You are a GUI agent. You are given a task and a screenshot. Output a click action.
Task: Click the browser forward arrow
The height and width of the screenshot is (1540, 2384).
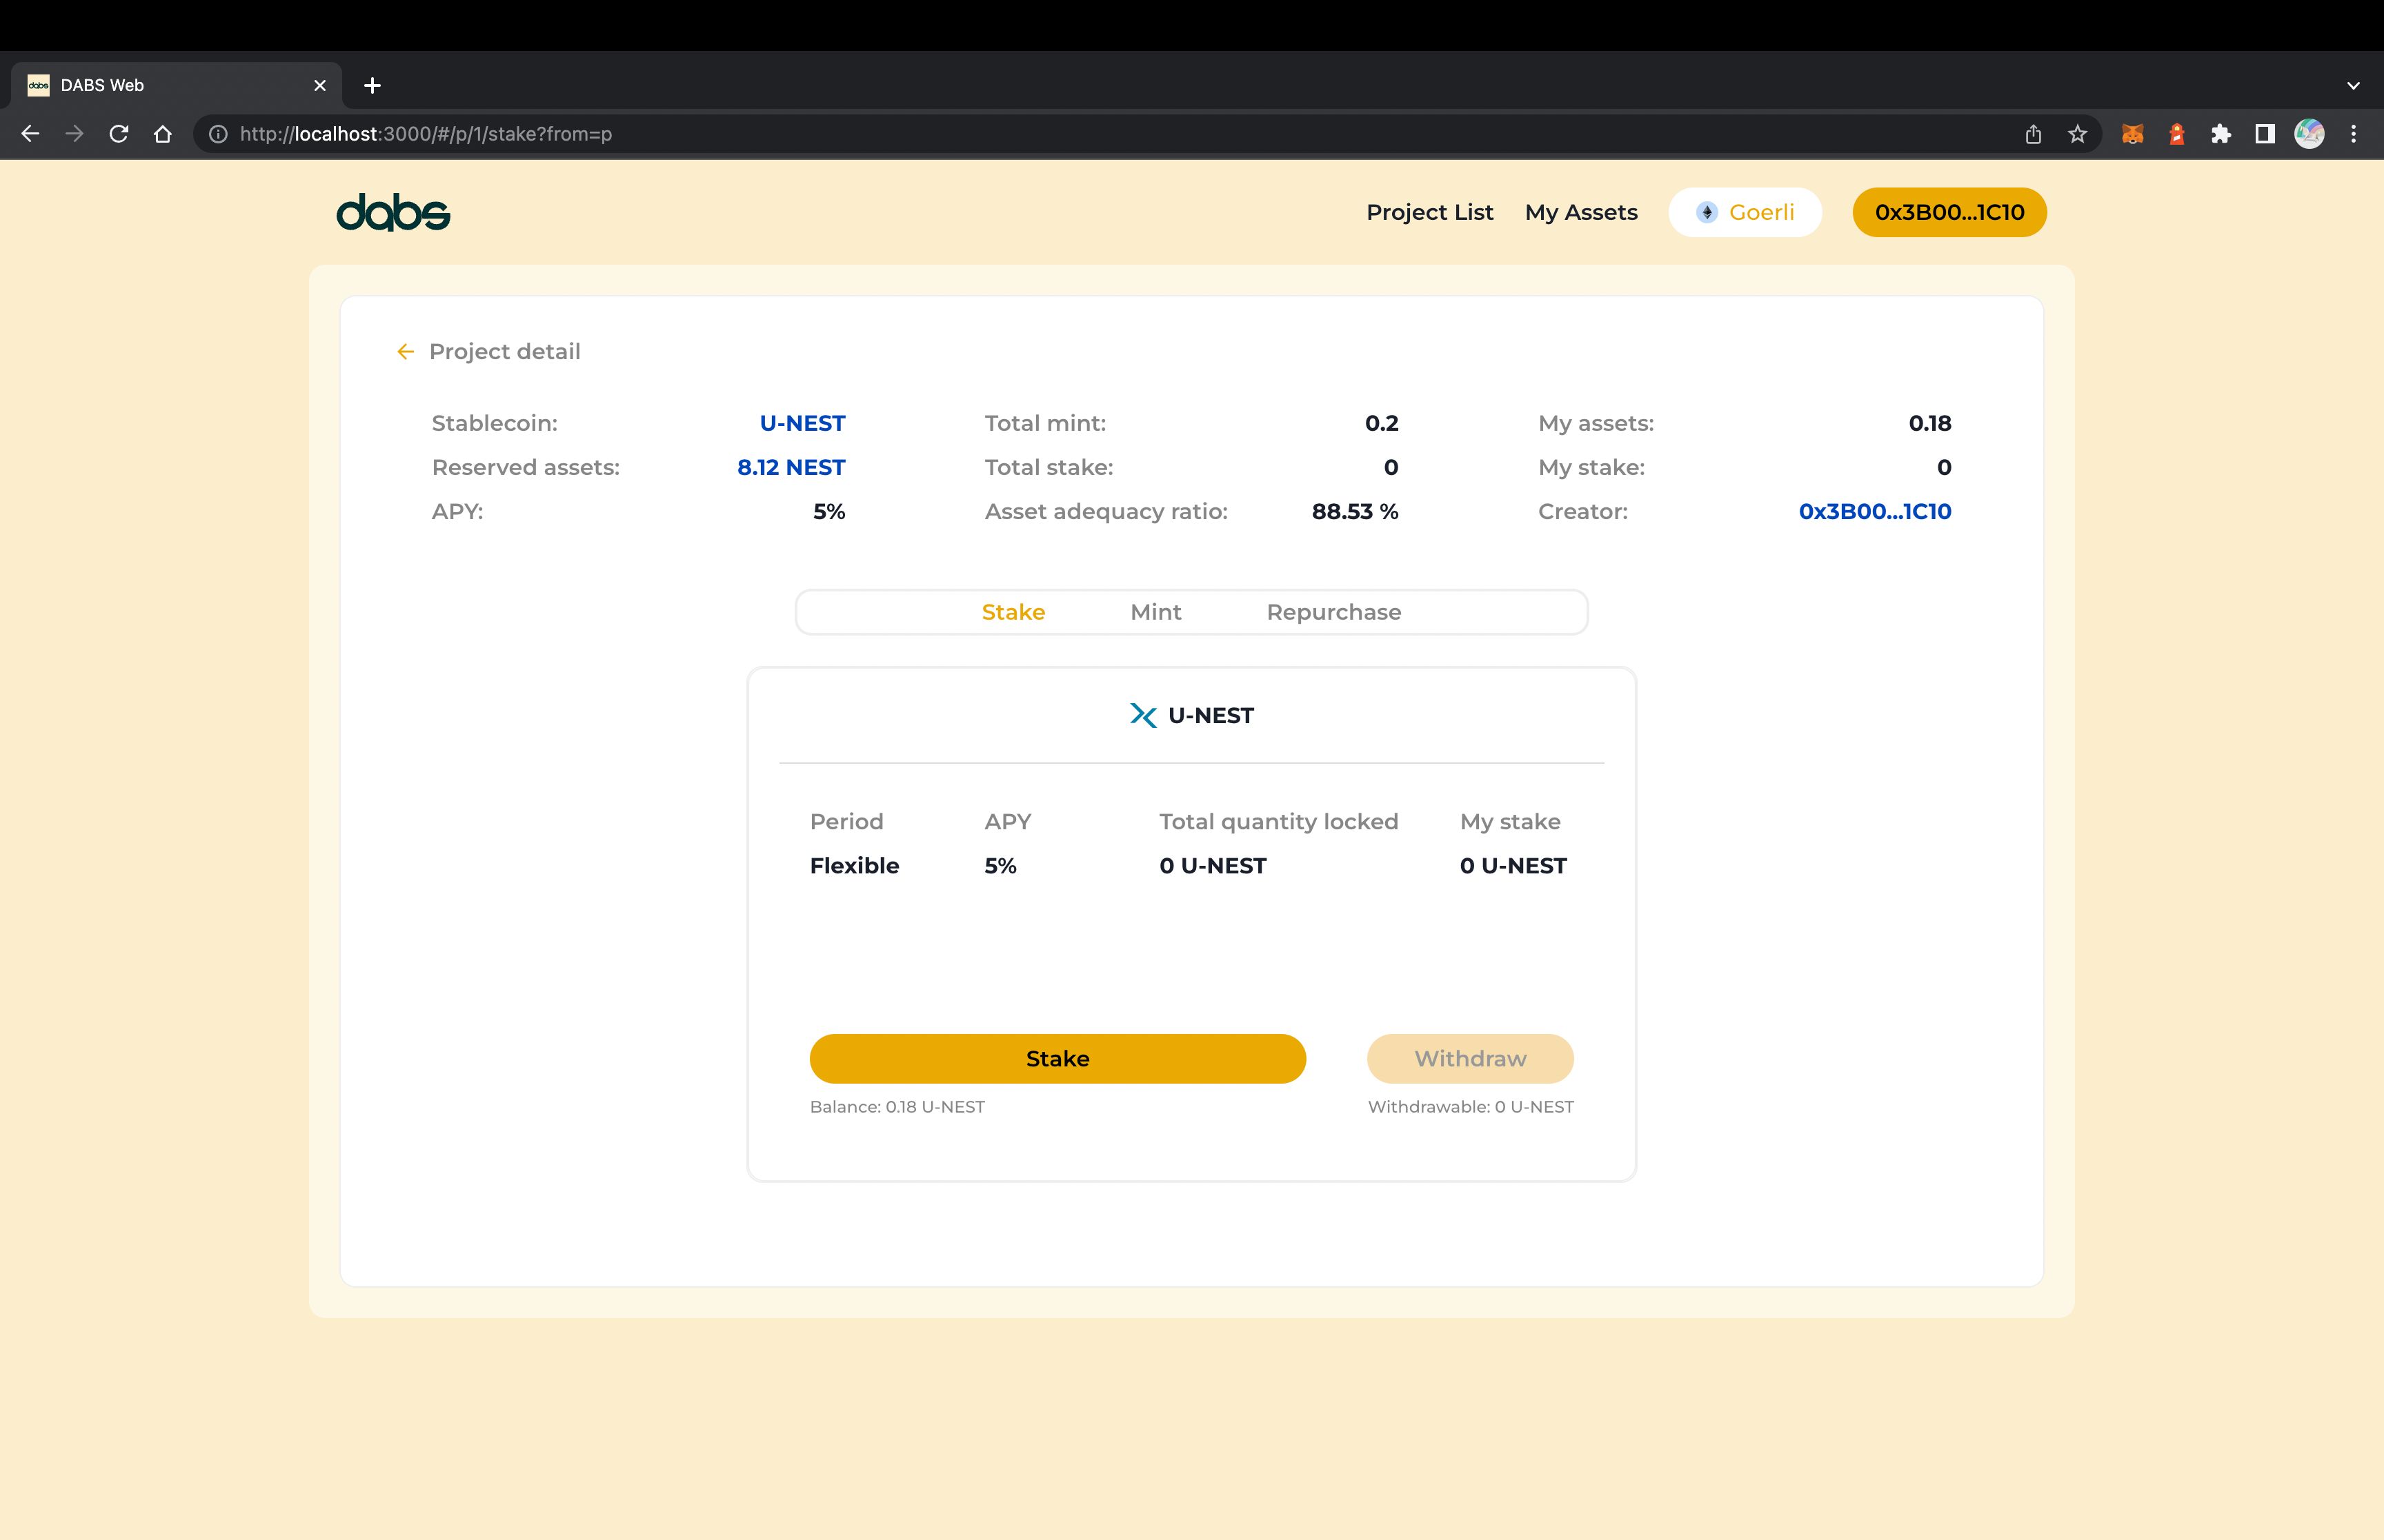[74, 134]
